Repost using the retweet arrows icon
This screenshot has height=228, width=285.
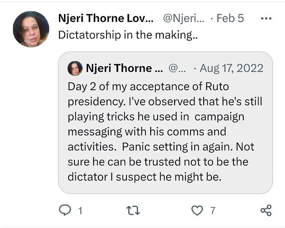coord(133,210)
